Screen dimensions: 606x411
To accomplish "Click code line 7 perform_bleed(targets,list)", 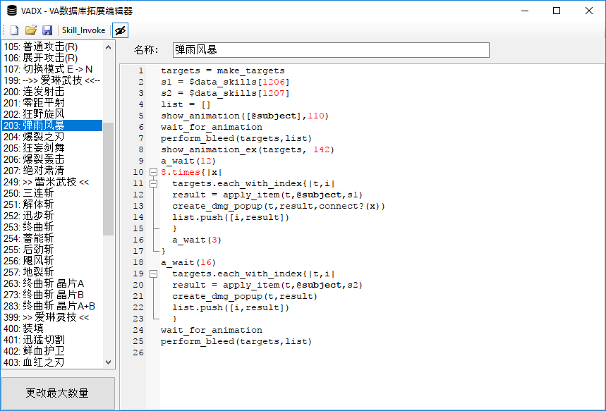I will pyautogui.click(x=236, y=138).
